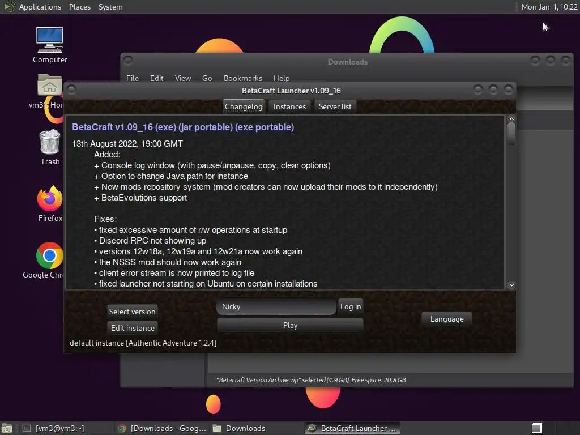Open File menu in Downloads window
This screenshot has height=435, width=580.
click(x=132, y=78)
